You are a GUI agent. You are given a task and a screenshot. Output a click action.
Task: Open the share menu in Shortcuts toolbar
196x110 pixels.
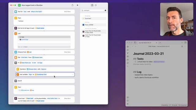(73, 5)
